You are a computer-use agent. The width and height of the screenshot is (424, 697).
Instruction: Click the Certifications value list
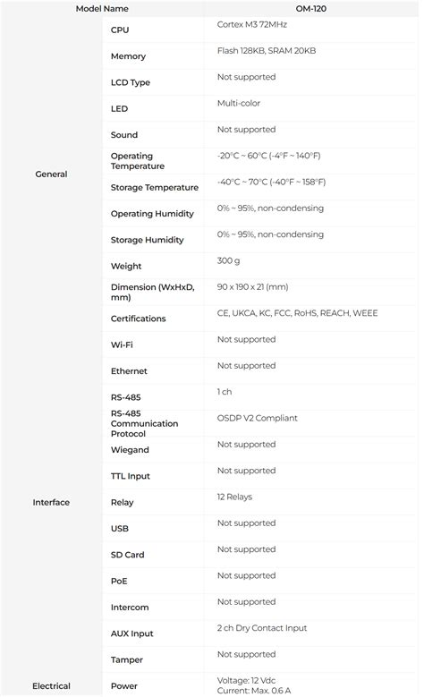pos(297,313)
